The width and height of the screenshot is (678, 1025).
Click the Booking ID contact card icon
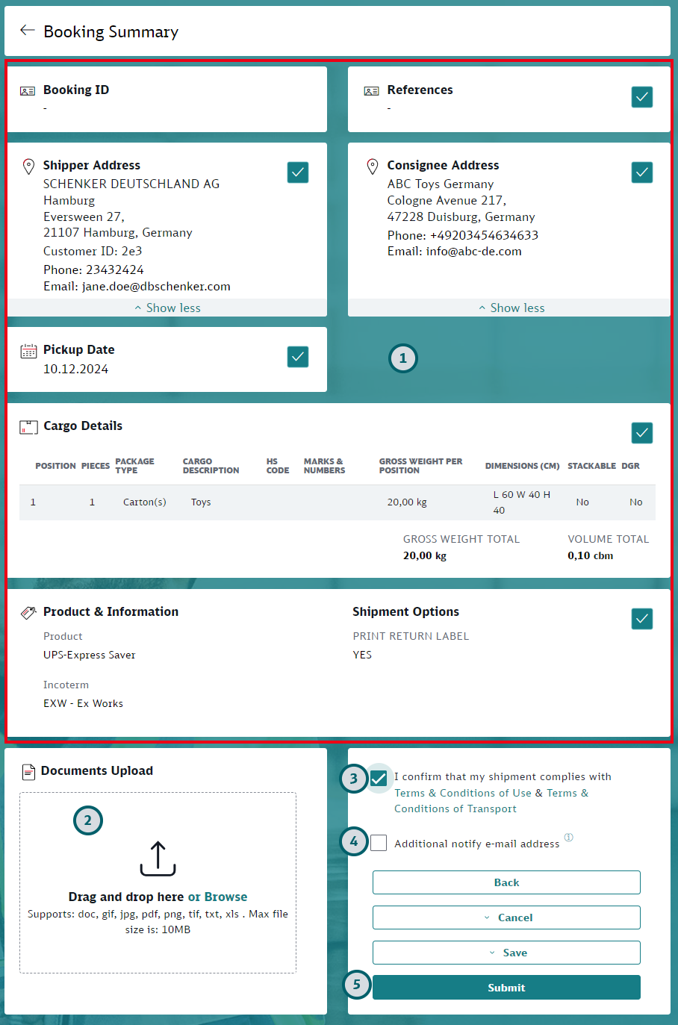pos(28,90)
